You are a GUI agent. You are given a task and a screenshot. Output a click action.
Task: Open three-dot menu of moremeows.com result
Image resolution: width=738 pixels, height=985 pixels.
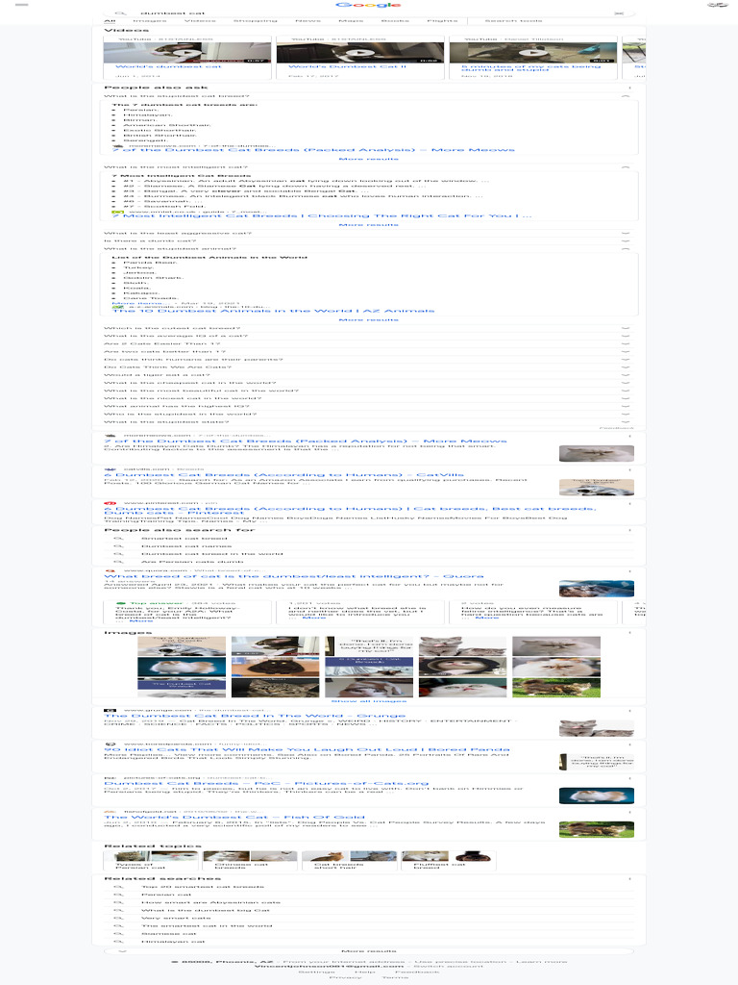tap(630, 436)
